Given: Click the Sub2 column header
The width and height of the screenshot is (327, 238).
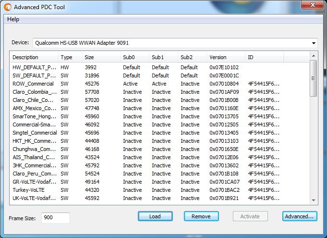Looking at the screenshot, I should 192,57.
